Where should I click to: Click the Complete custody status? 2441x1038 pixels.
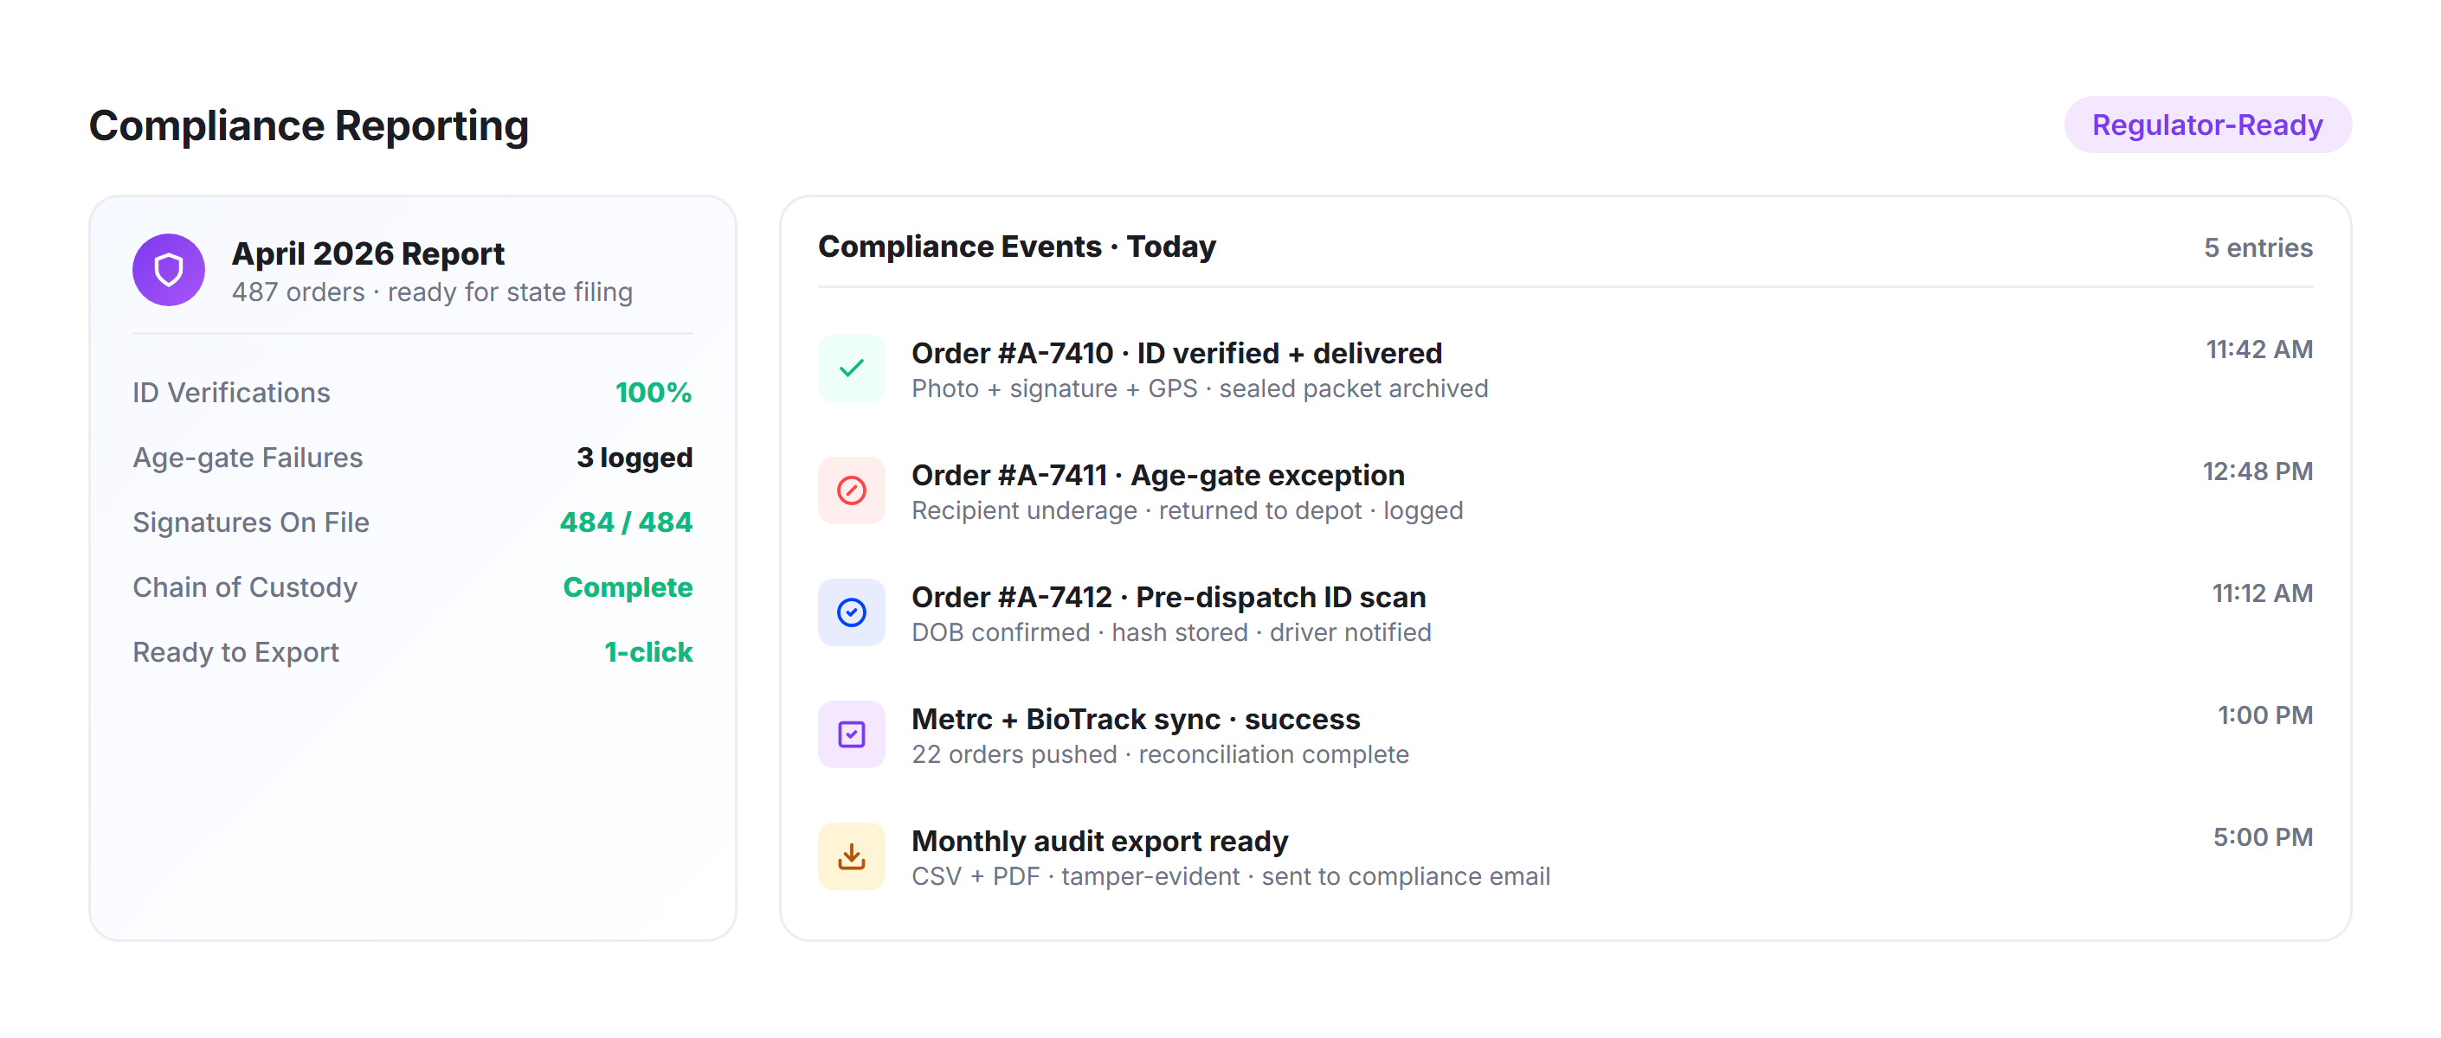628,588
